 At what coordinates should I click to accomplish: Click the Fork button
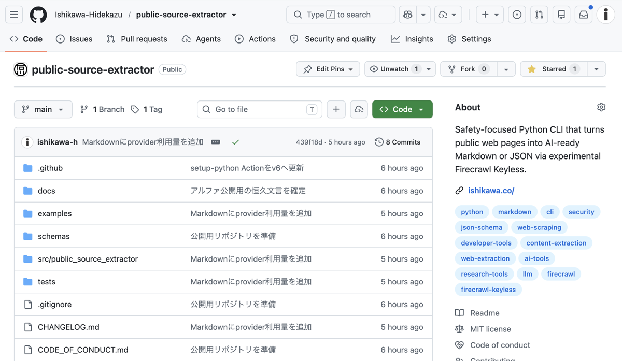(469, 69)
